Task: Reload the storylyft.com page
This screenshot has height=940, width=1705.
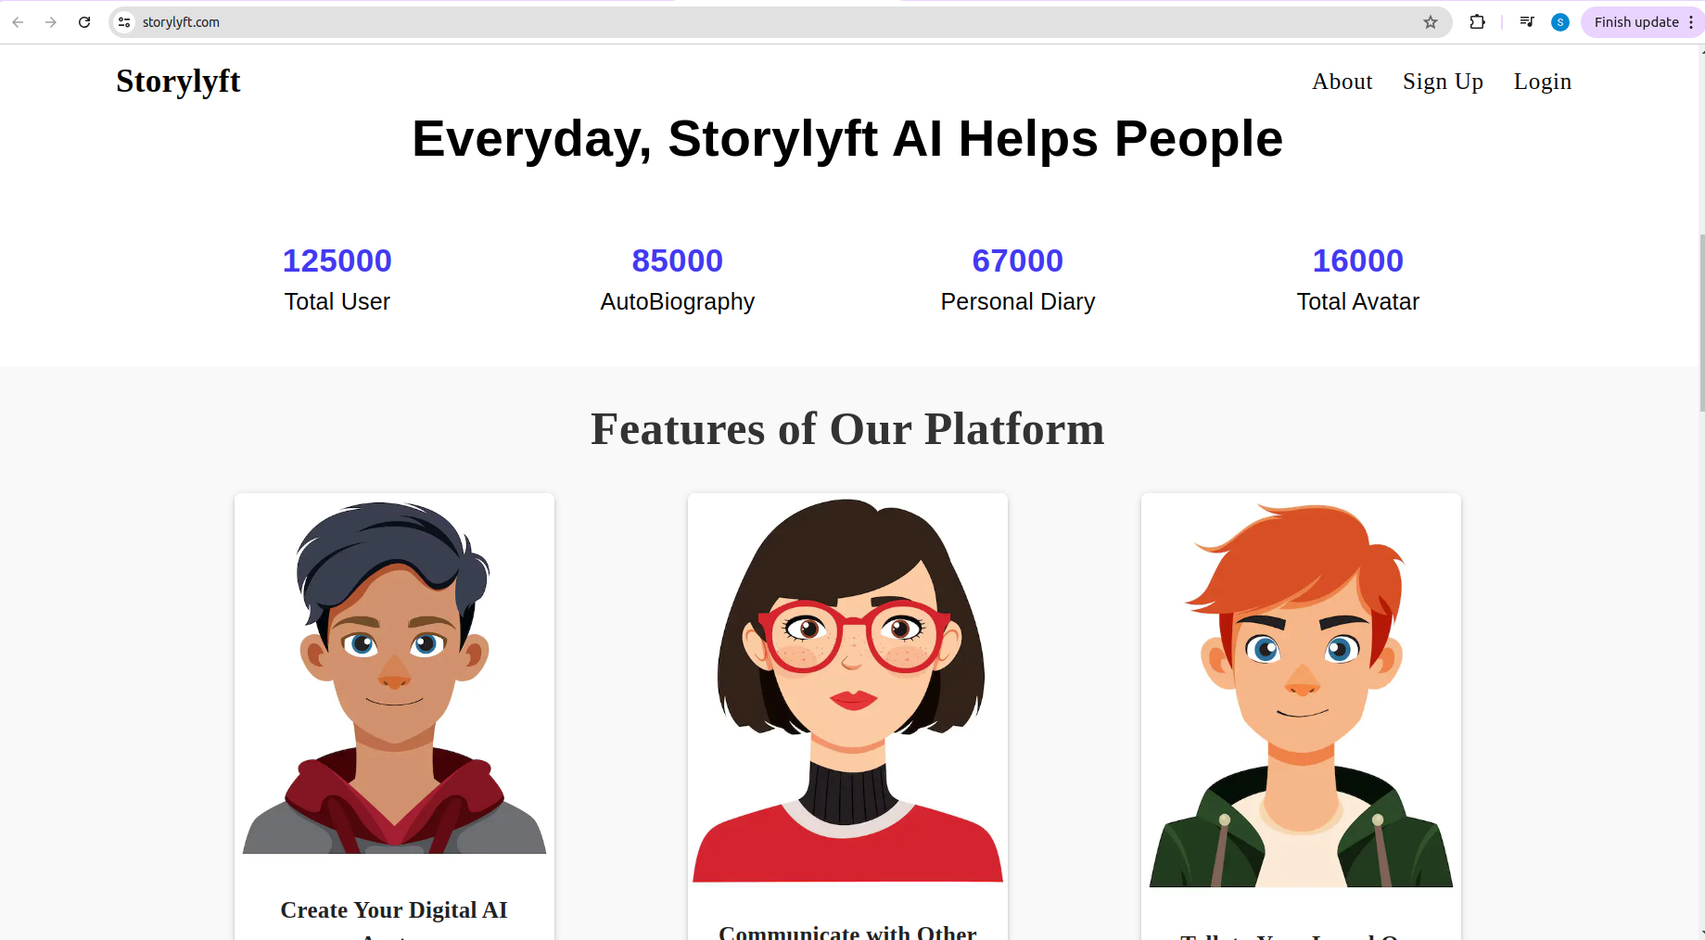Action: click(x=84, y=22)
